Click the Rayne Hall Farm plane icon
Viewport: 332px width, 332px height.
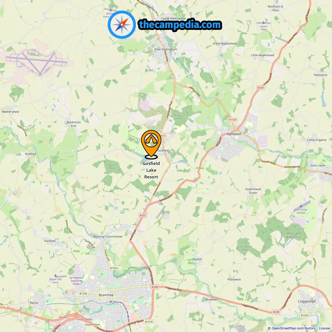pos(55,276)
